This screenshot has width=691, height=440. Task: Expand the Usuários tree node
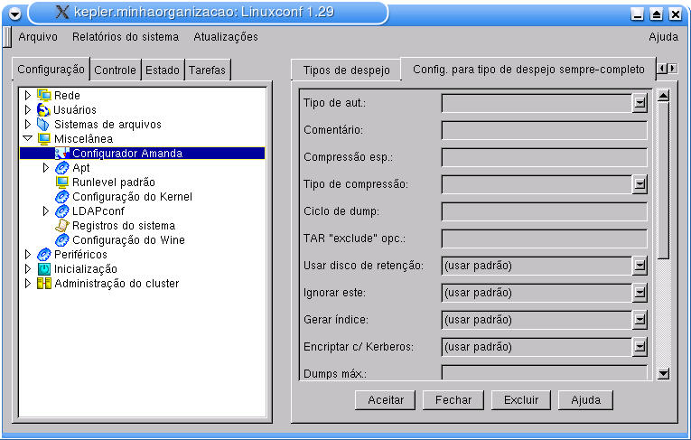tap(28, 110)
